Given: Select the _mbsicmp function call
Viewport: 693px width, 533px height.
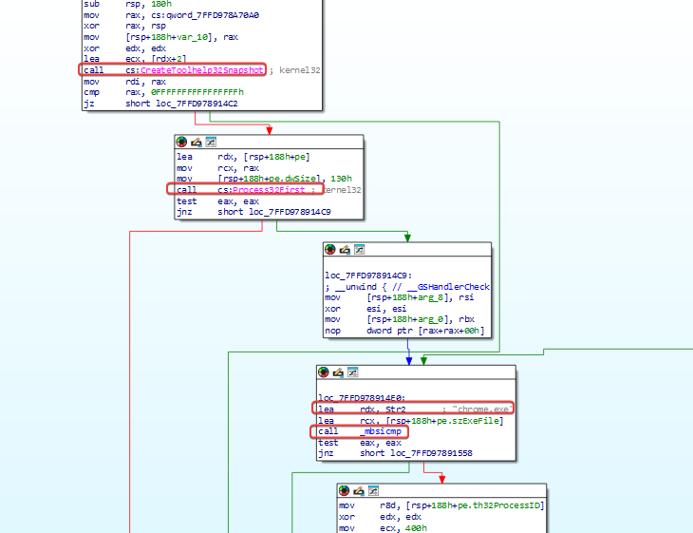Looking at the screenshot, I should (381, 431).
